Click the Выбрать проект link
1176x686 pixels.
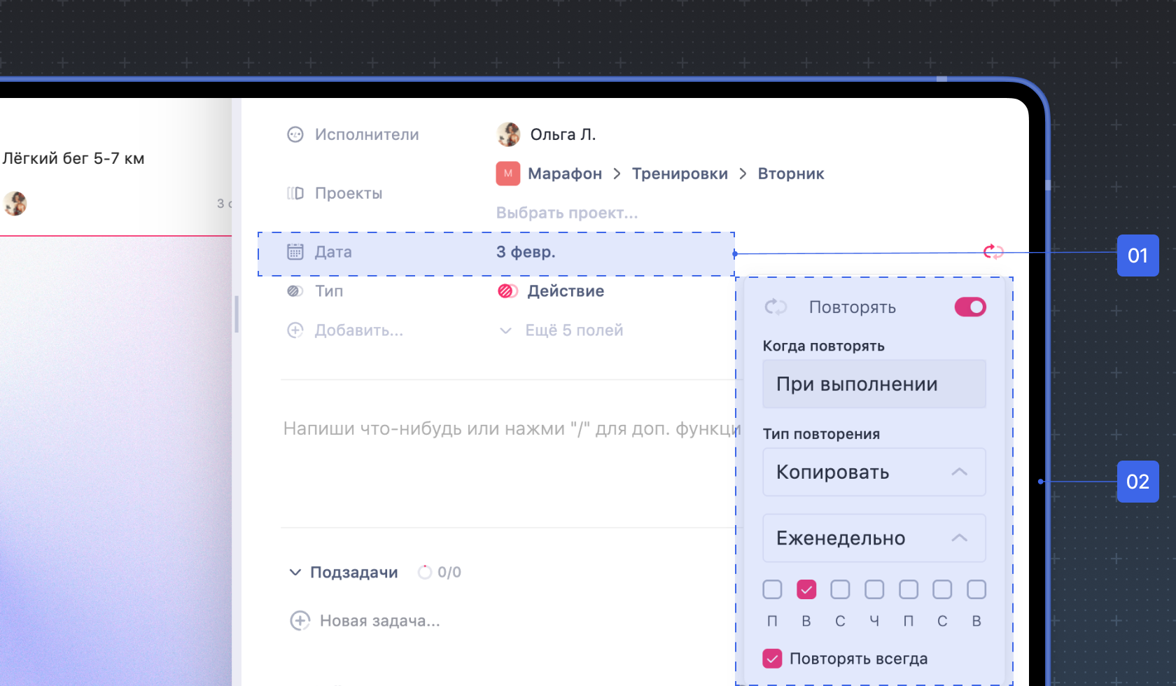click(x=566, y=213)
